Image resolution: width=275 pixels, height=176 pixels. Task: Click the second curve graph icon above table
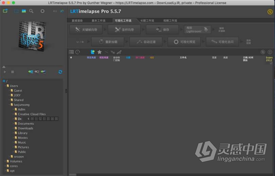119,52
